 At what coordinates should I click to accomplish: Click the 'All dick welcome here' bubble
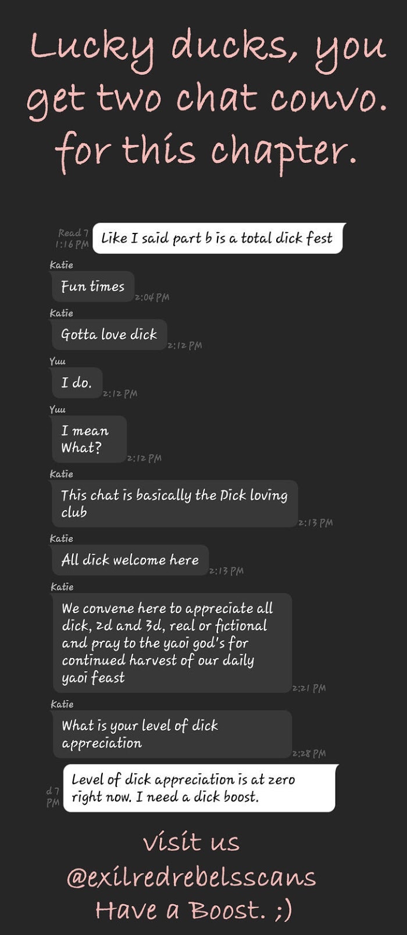(130, 560)
